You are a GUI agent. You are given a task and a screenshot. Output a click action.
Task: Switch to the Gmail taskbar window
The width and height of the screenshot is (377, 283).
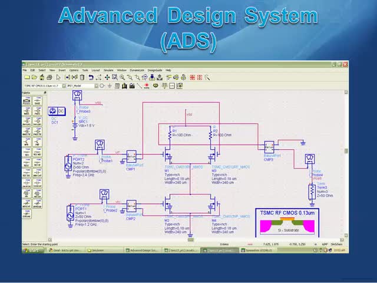coord(65,251)
